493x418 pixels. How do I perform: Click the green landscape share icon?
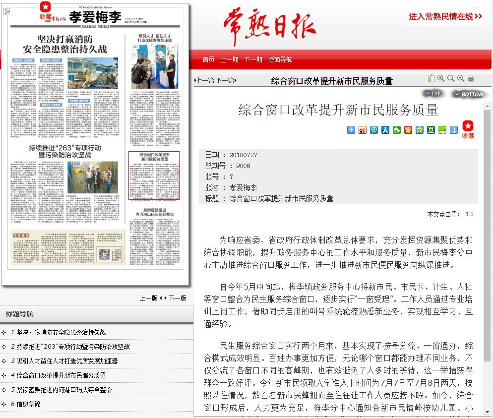pos(442,130)
